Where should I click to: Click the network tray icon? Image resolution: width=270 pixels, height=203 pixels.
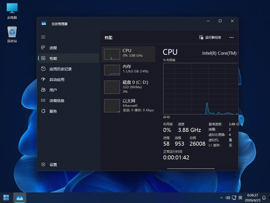click(234, 198)
